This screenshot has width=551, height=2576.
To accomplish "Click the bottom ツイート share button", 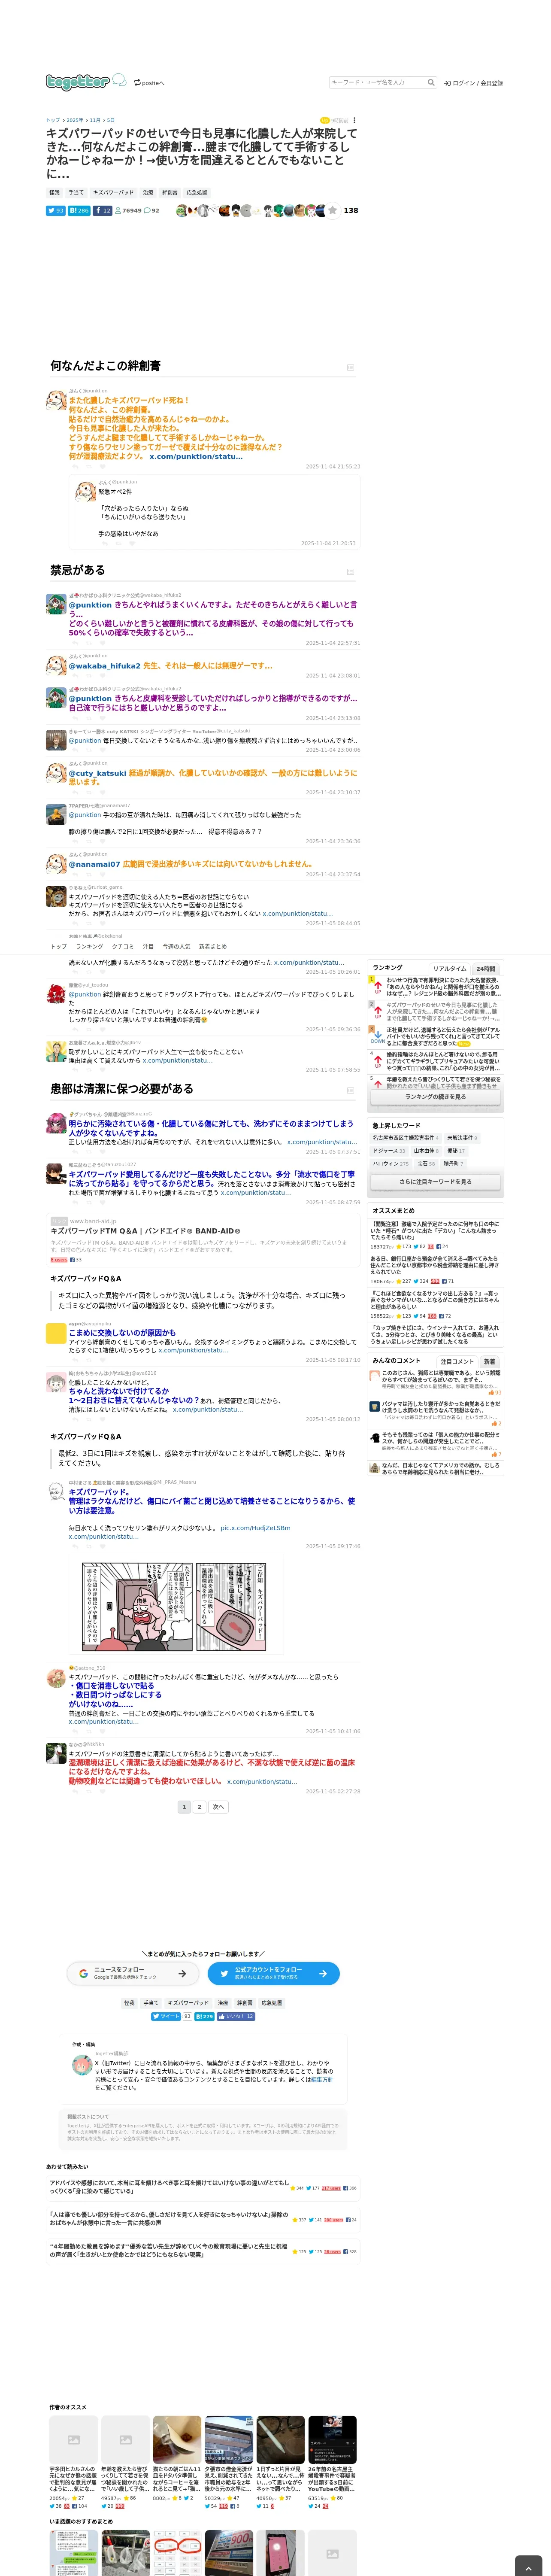I will point(165,2016).
